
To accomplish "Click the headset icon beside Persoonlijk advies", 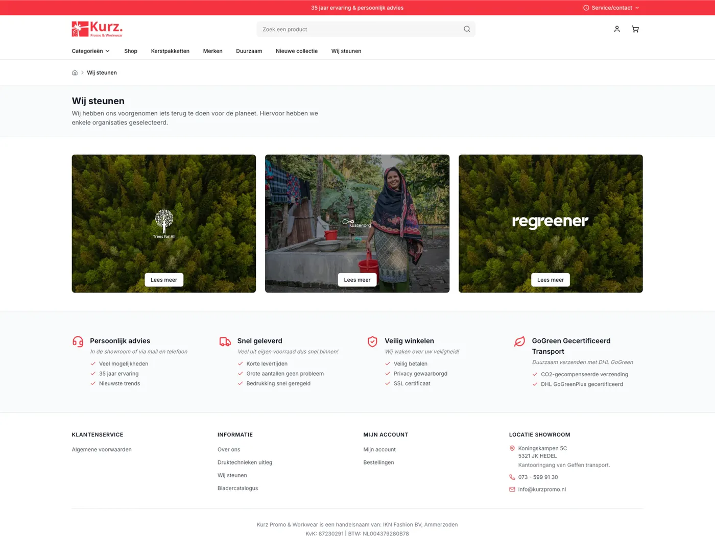I will pyautogui.click(x=78, y=342).
